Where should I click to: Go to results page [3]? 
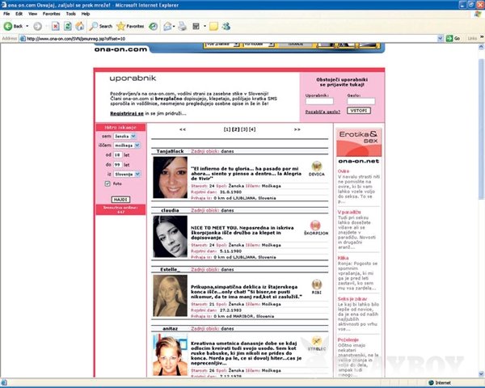click(x=244, y=129)
